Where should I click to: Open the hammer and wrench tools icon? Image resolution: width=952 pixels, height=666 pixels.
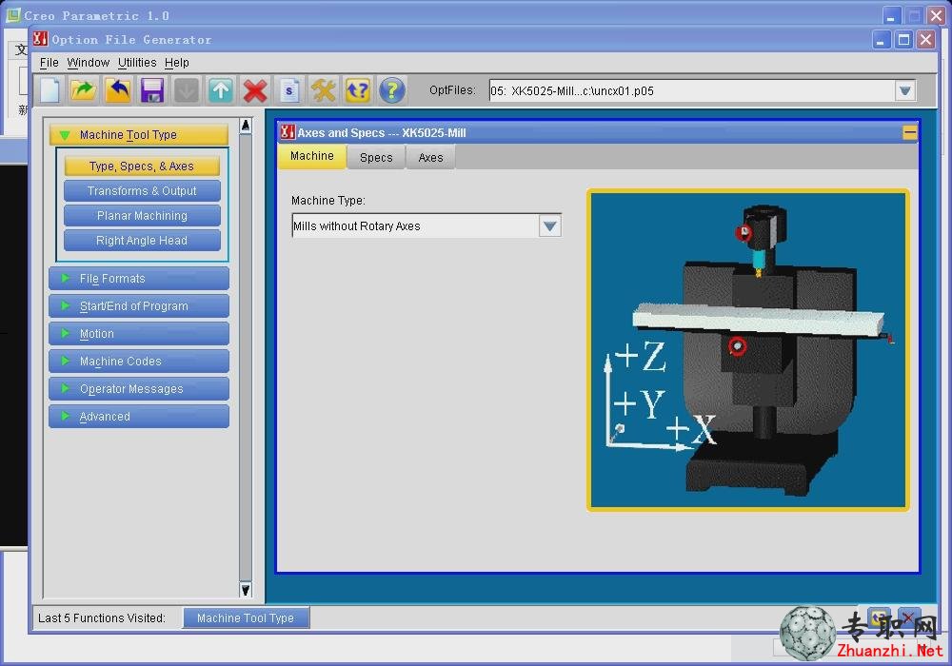(x=323, y=90)
